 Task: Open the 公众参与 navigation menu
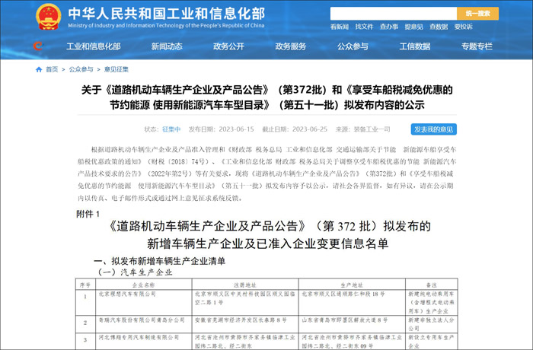pyautogui.click(x=353, y=46)
